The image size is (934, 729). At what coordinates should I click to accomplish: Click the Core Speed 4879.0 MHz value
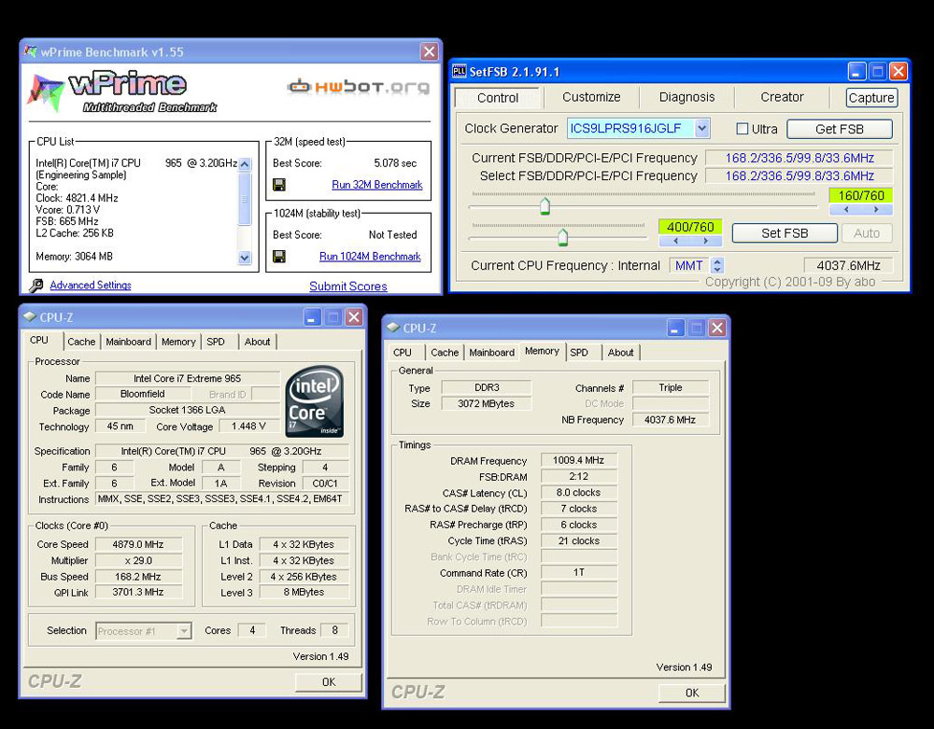(x=137, y=544)
